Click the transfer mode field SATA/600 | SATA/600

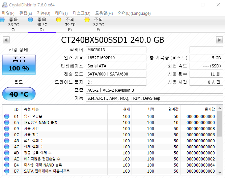pyautogui.click(x=116, y=74)
